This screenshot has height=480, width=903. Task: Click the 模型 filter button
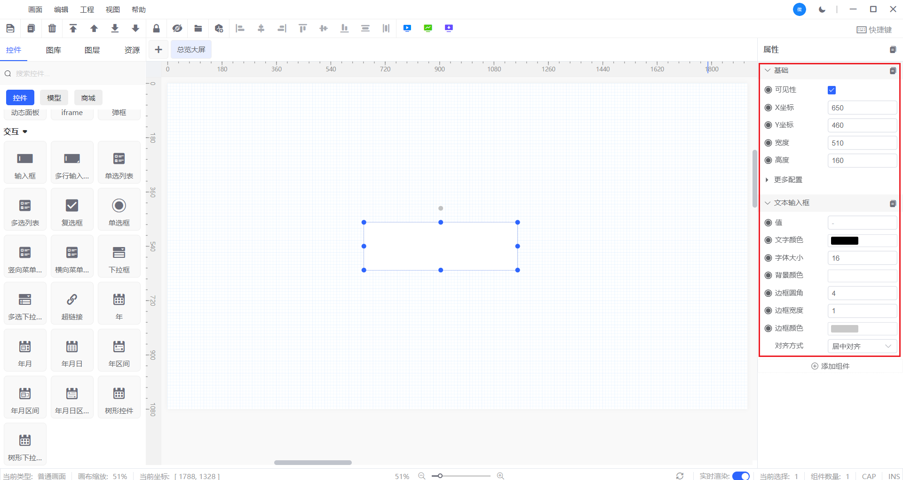[54, 98]
